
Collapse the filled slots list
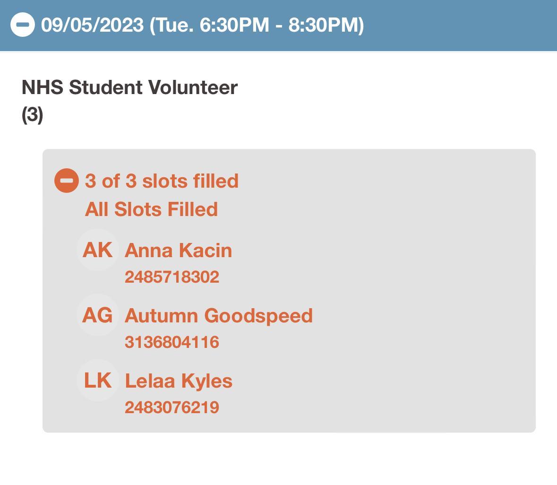pos(67,181)
